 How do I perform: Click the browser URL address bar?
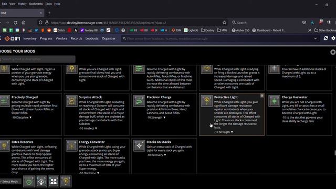[x=133, y=23]
